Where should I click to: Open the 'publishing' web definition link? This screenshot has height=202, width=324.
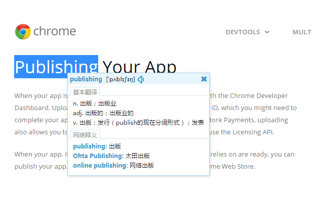[x=90, y=146]
